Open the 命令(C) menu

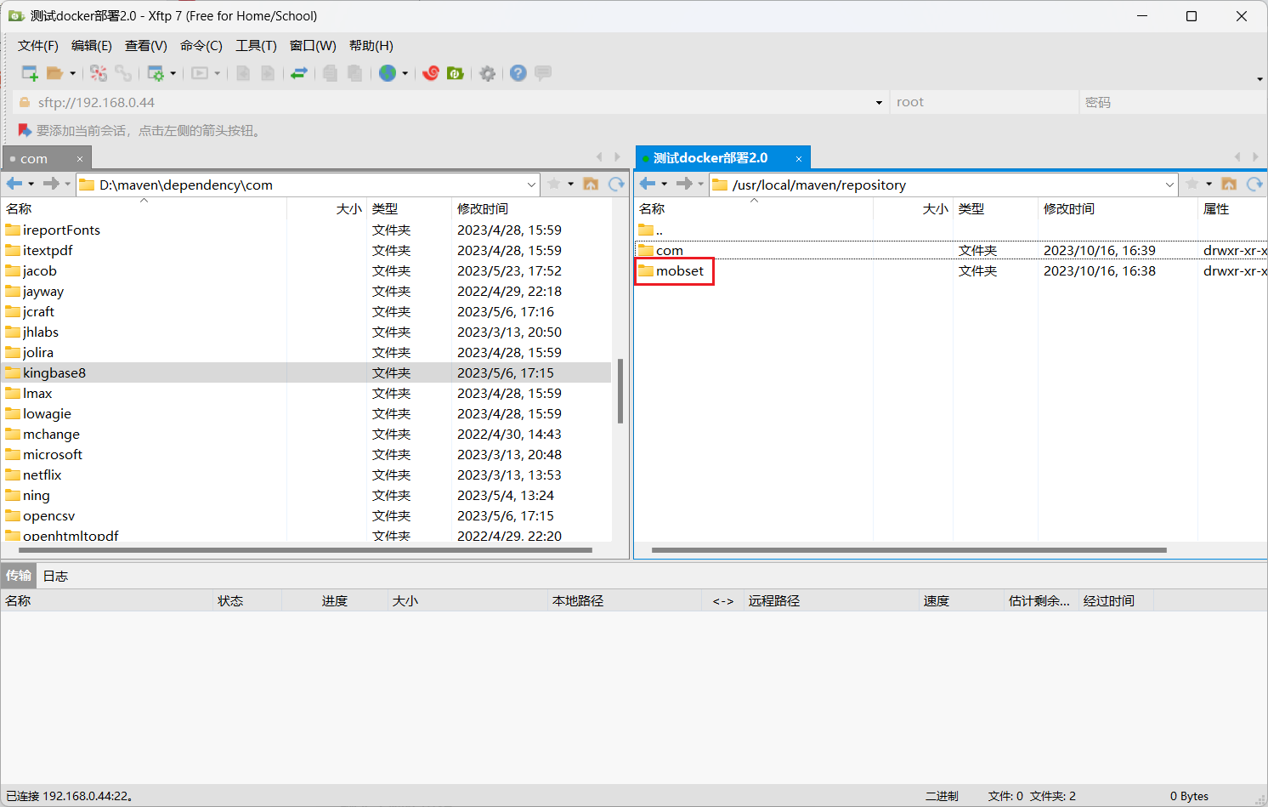[x=201, y=46]
